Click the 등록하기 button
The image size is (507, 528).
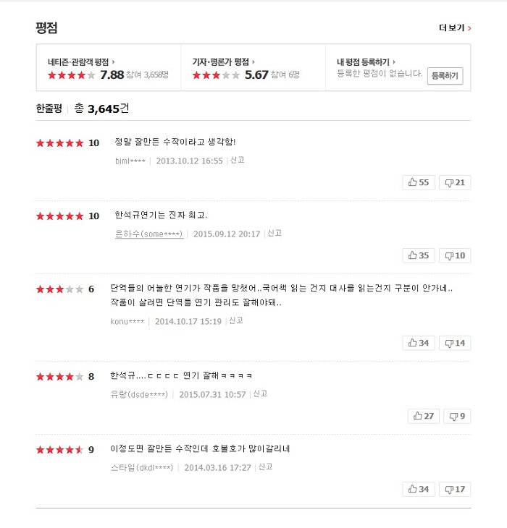tap(445, 76)
